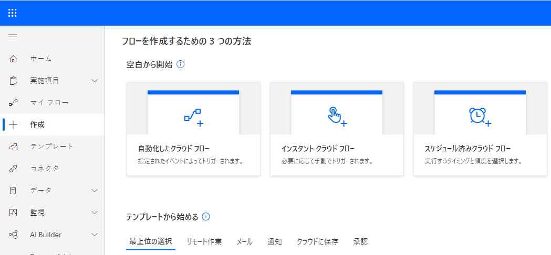Switch to the 承認 tab
Viewport: 551px width, 255px height.
click(360, 242)
